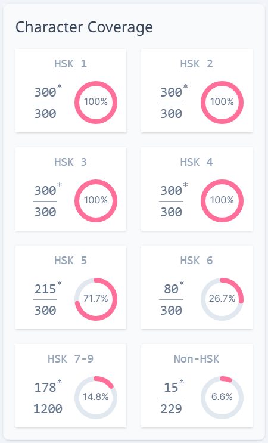Click the asterisk beside 178 in HSK 7-9

[60, 382]
